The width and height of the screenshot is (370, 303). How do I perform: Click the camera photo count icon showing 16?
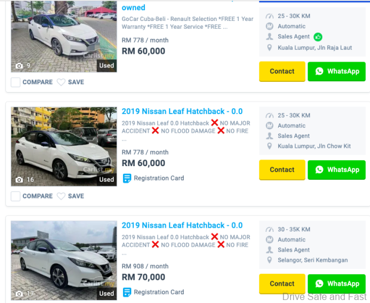[x=19, y=179]
